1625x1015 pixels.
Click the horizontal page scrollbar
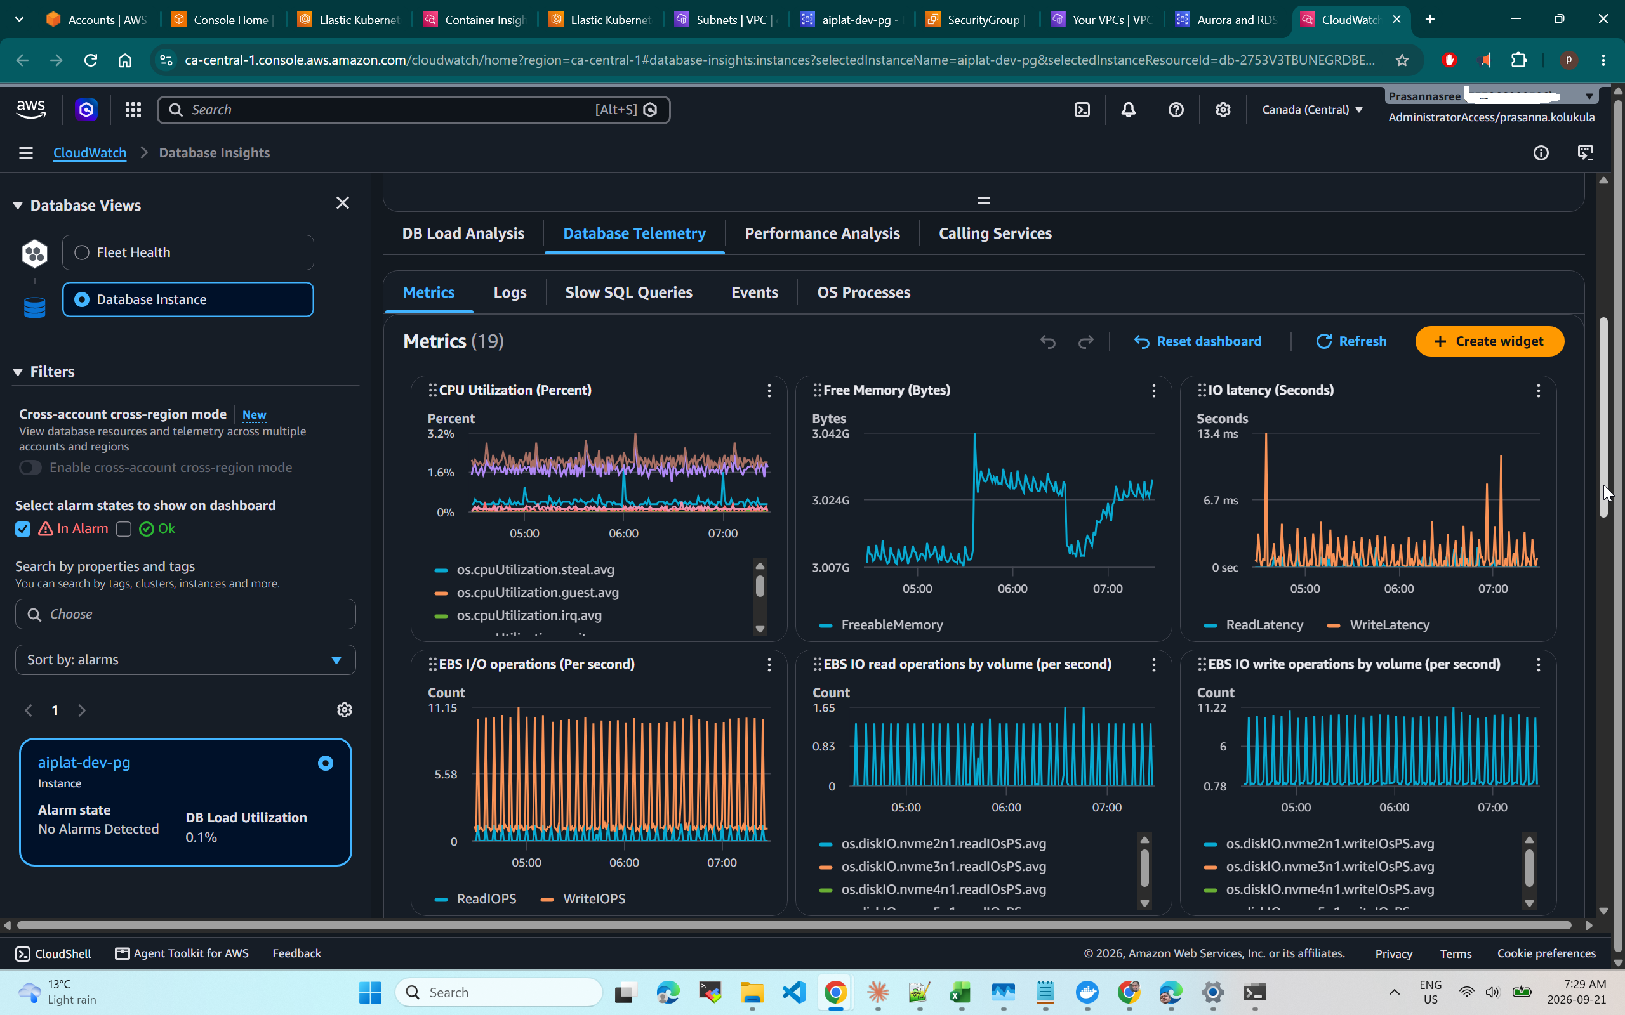click(x=793, y=925)
